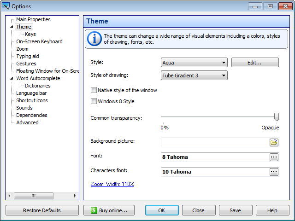The height and width of the screenshot is (221, 295).
Task: Click the Restore Defaults button
Action: click(42, 210)
